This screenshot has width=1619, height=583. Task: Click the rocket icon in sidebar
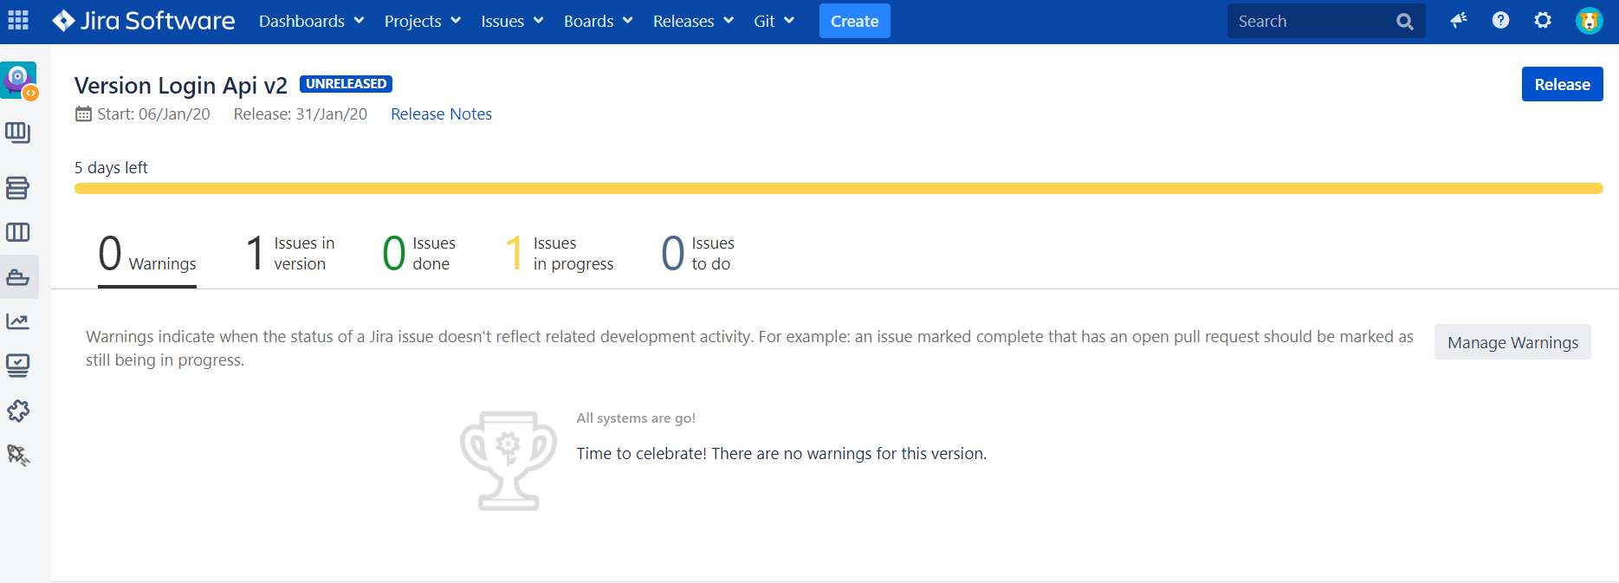(x=18, y=455)
